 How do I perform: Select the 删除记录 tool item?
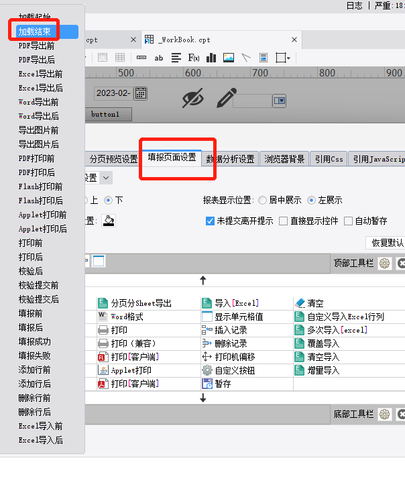[x=225, y=343]
